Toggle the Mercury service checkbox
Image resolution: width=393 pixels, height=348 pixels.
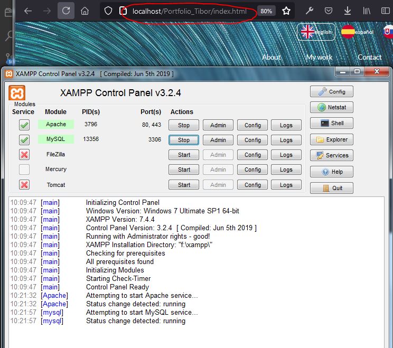point(24,170)
